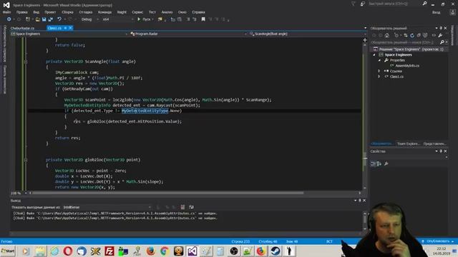Screen dimensions: 458x257
Task: Collapse the glob2loc method outline
Action: 26,160
